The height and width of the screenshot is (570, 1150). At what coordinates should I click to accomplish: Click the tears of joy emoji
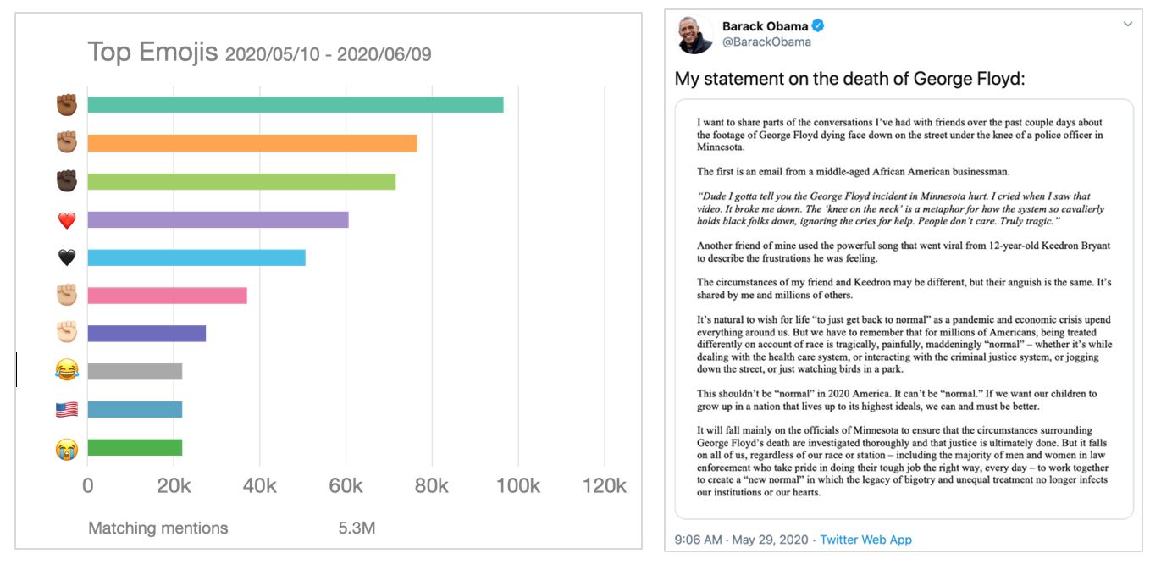coord(67,371)
